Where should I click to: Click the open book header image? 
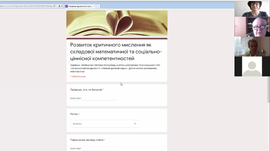click(x=117, y=23)
